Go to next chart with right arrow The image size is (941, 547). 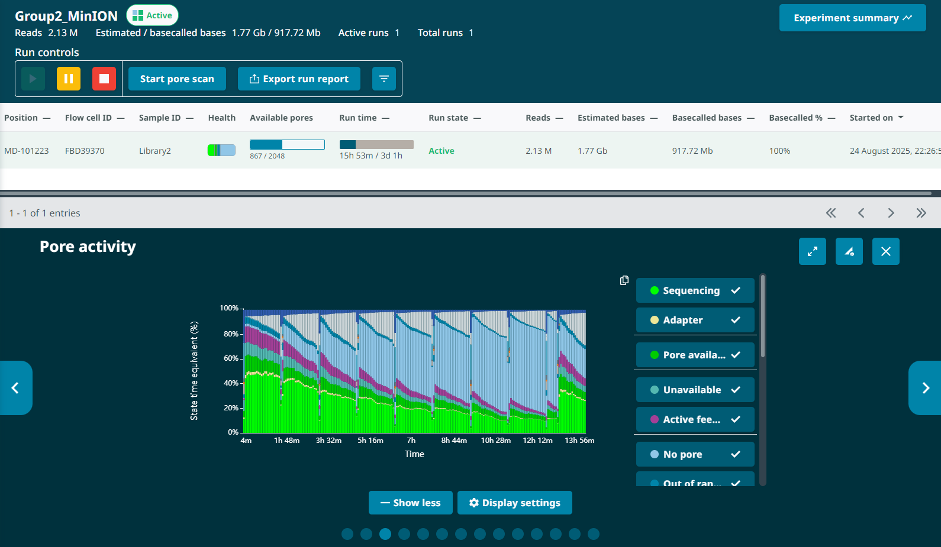coord(925,388)
